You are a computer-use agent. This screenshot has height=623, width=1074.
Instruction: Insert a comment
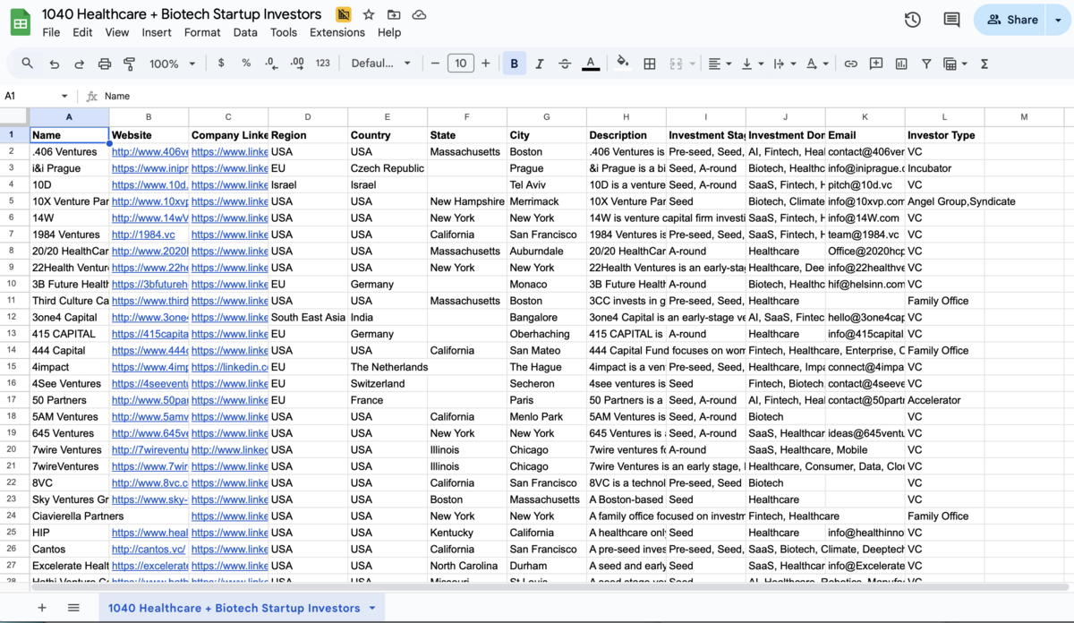[875, 64]
